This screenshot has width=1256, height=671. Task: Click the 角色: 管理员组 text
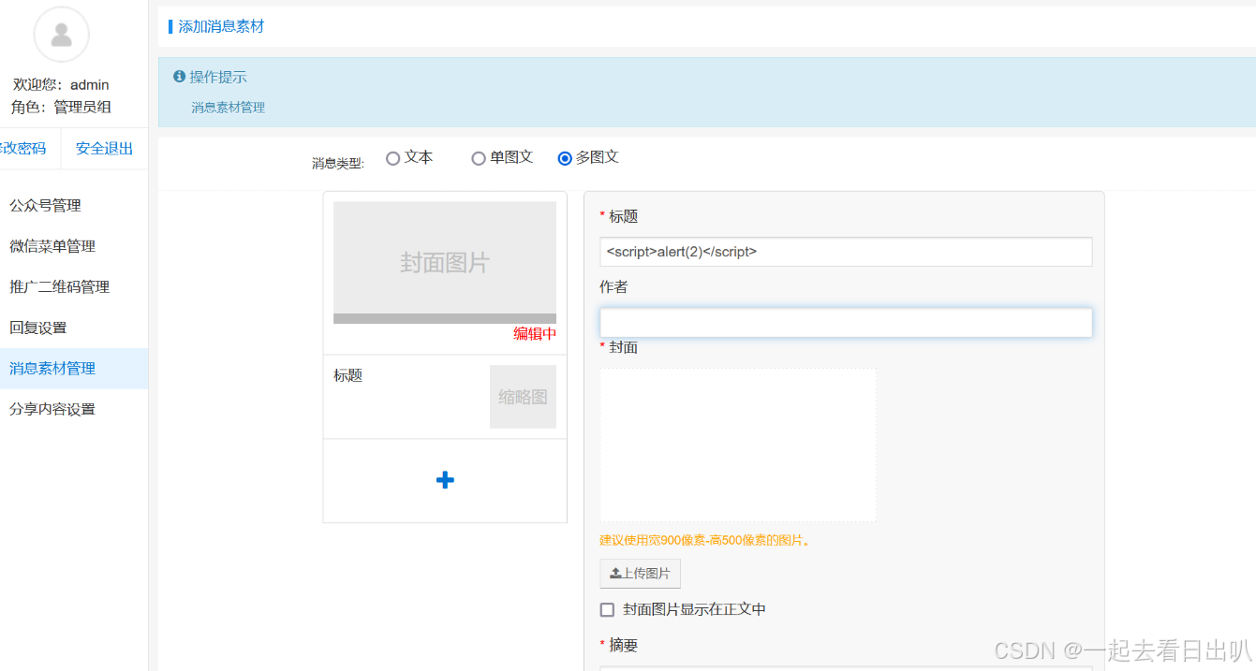pos(61,107)
